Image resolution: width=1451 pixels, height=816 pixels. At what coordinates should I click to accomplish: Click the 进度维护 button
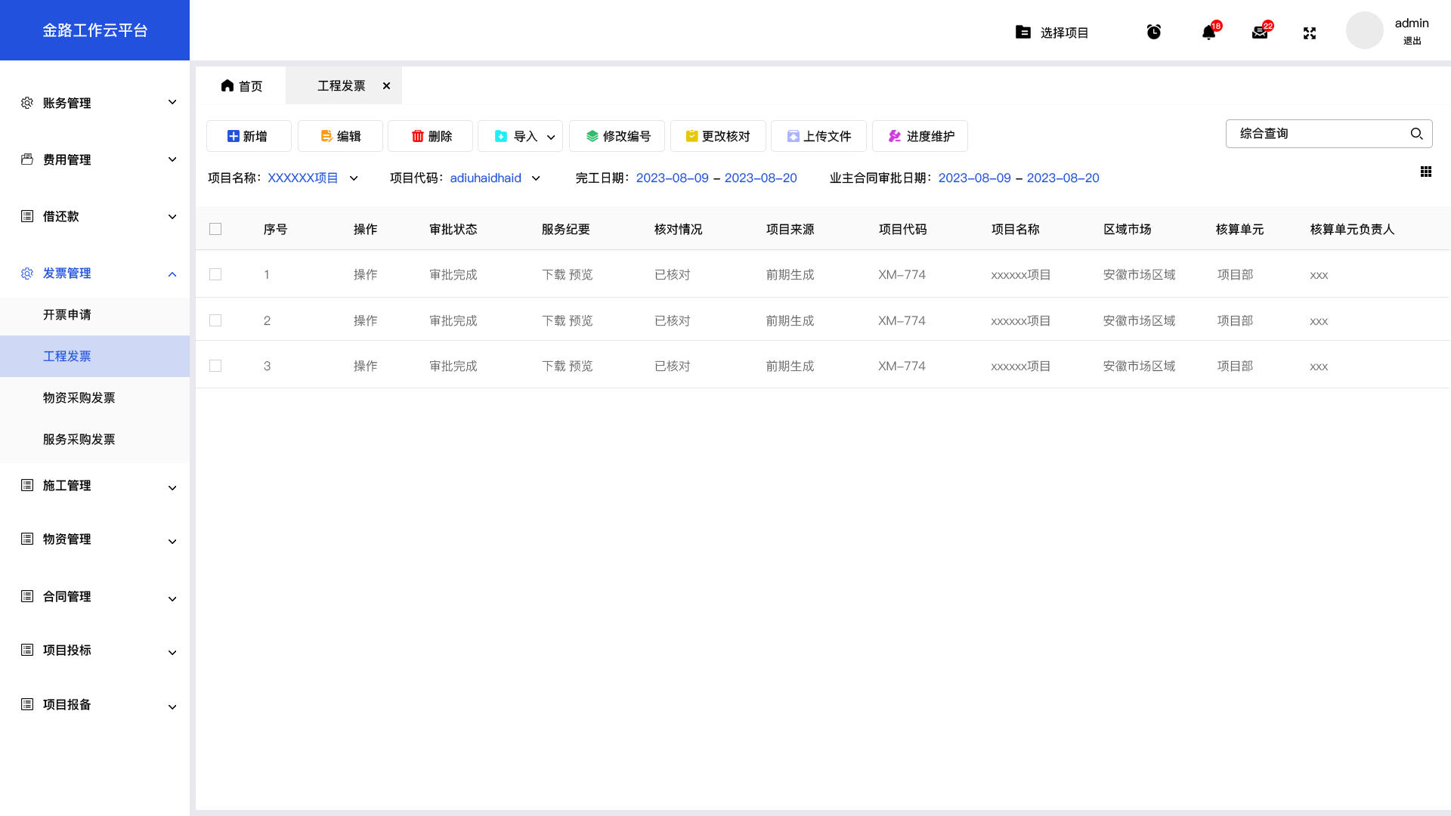click(920, 136)
